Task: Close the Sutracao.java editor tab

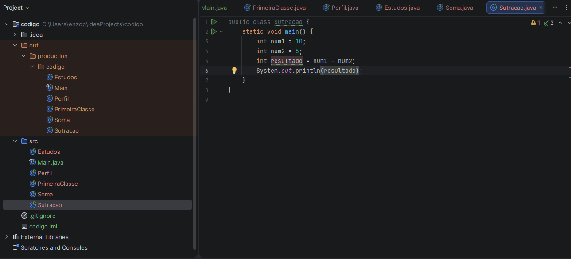Action: click(x=541, y=8)
